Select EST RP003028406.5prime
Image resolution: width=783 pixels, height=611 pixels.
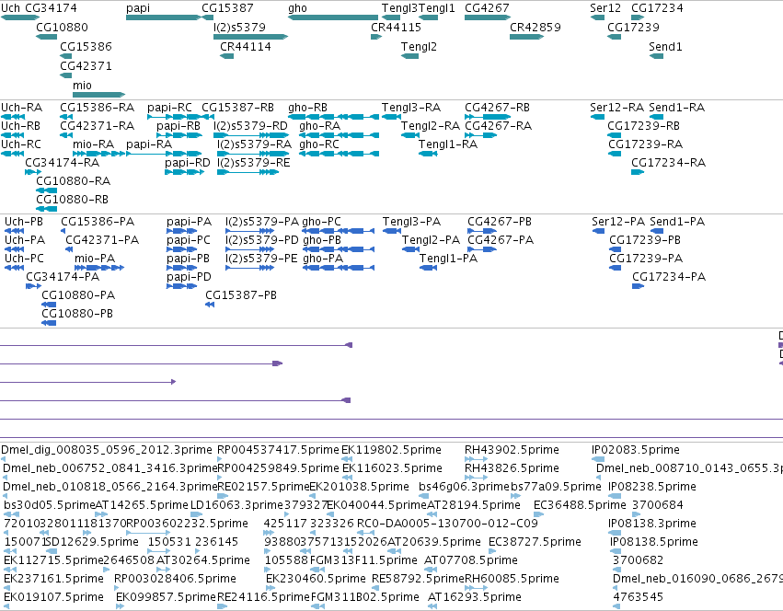tap(175, 579)
